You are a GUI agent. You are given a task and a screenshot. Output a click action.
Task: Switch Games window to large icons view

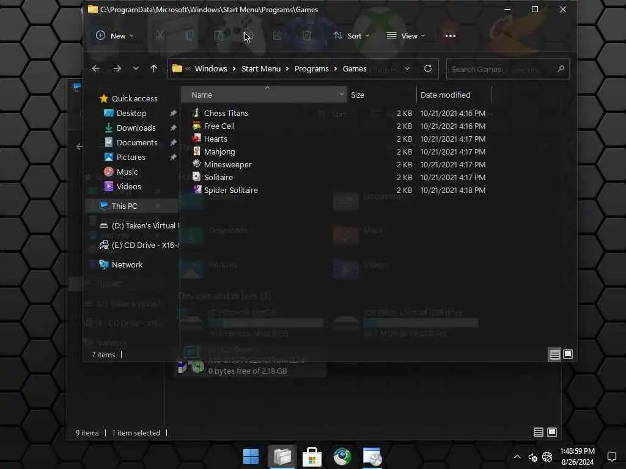point(568,355)
